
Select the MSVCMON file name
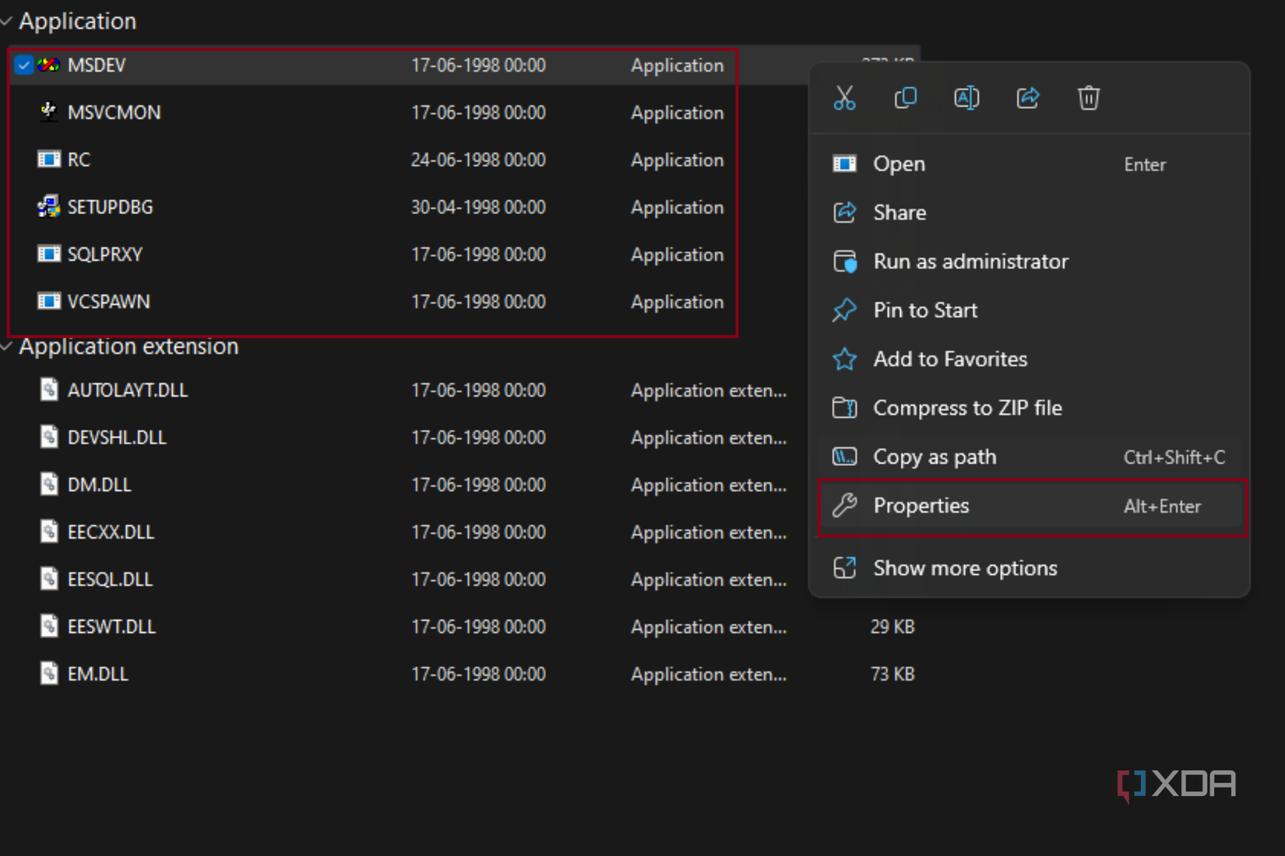tap(114, 113)
